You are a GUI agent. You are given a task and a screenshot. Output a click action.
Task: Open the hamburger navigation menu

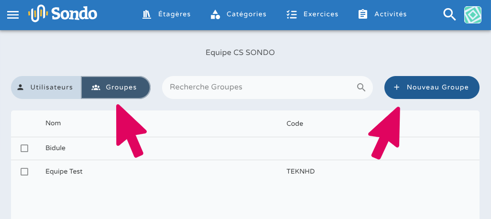click(13, 14)
